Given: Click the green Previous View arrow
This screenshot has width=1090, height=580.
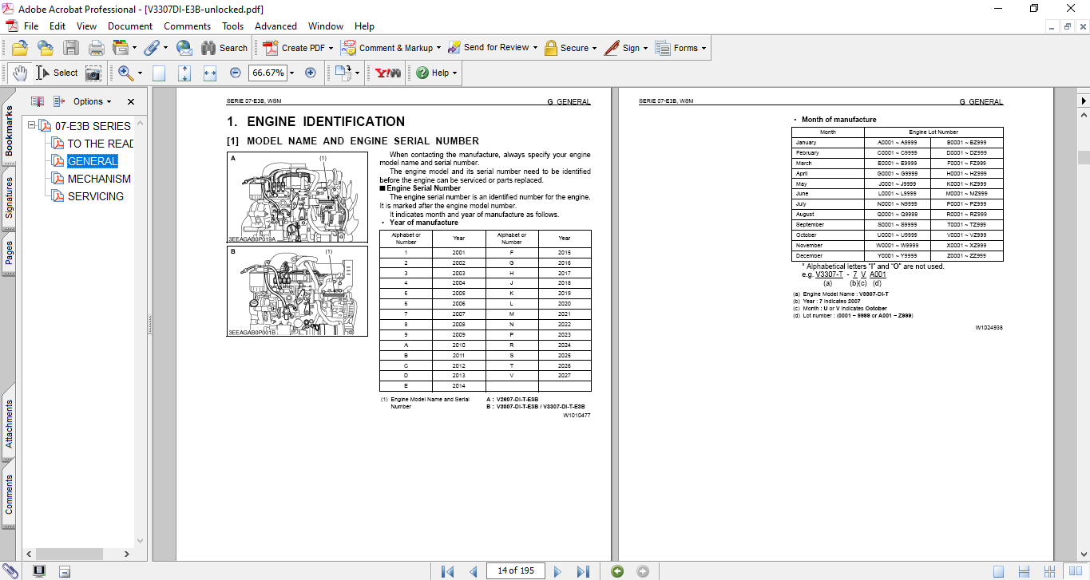Looking at the screenshot, I should coord(616,570).
